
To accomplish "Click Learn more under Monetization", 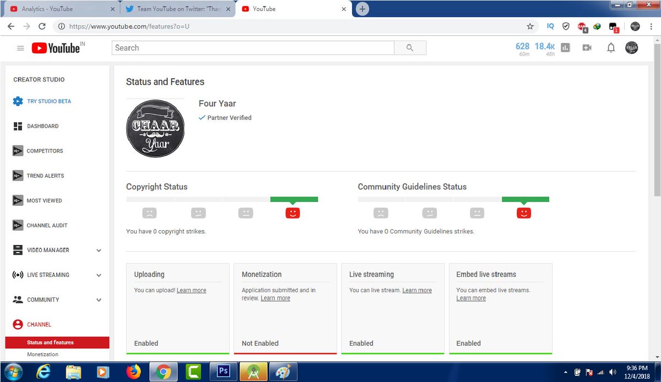I will 275,298.
